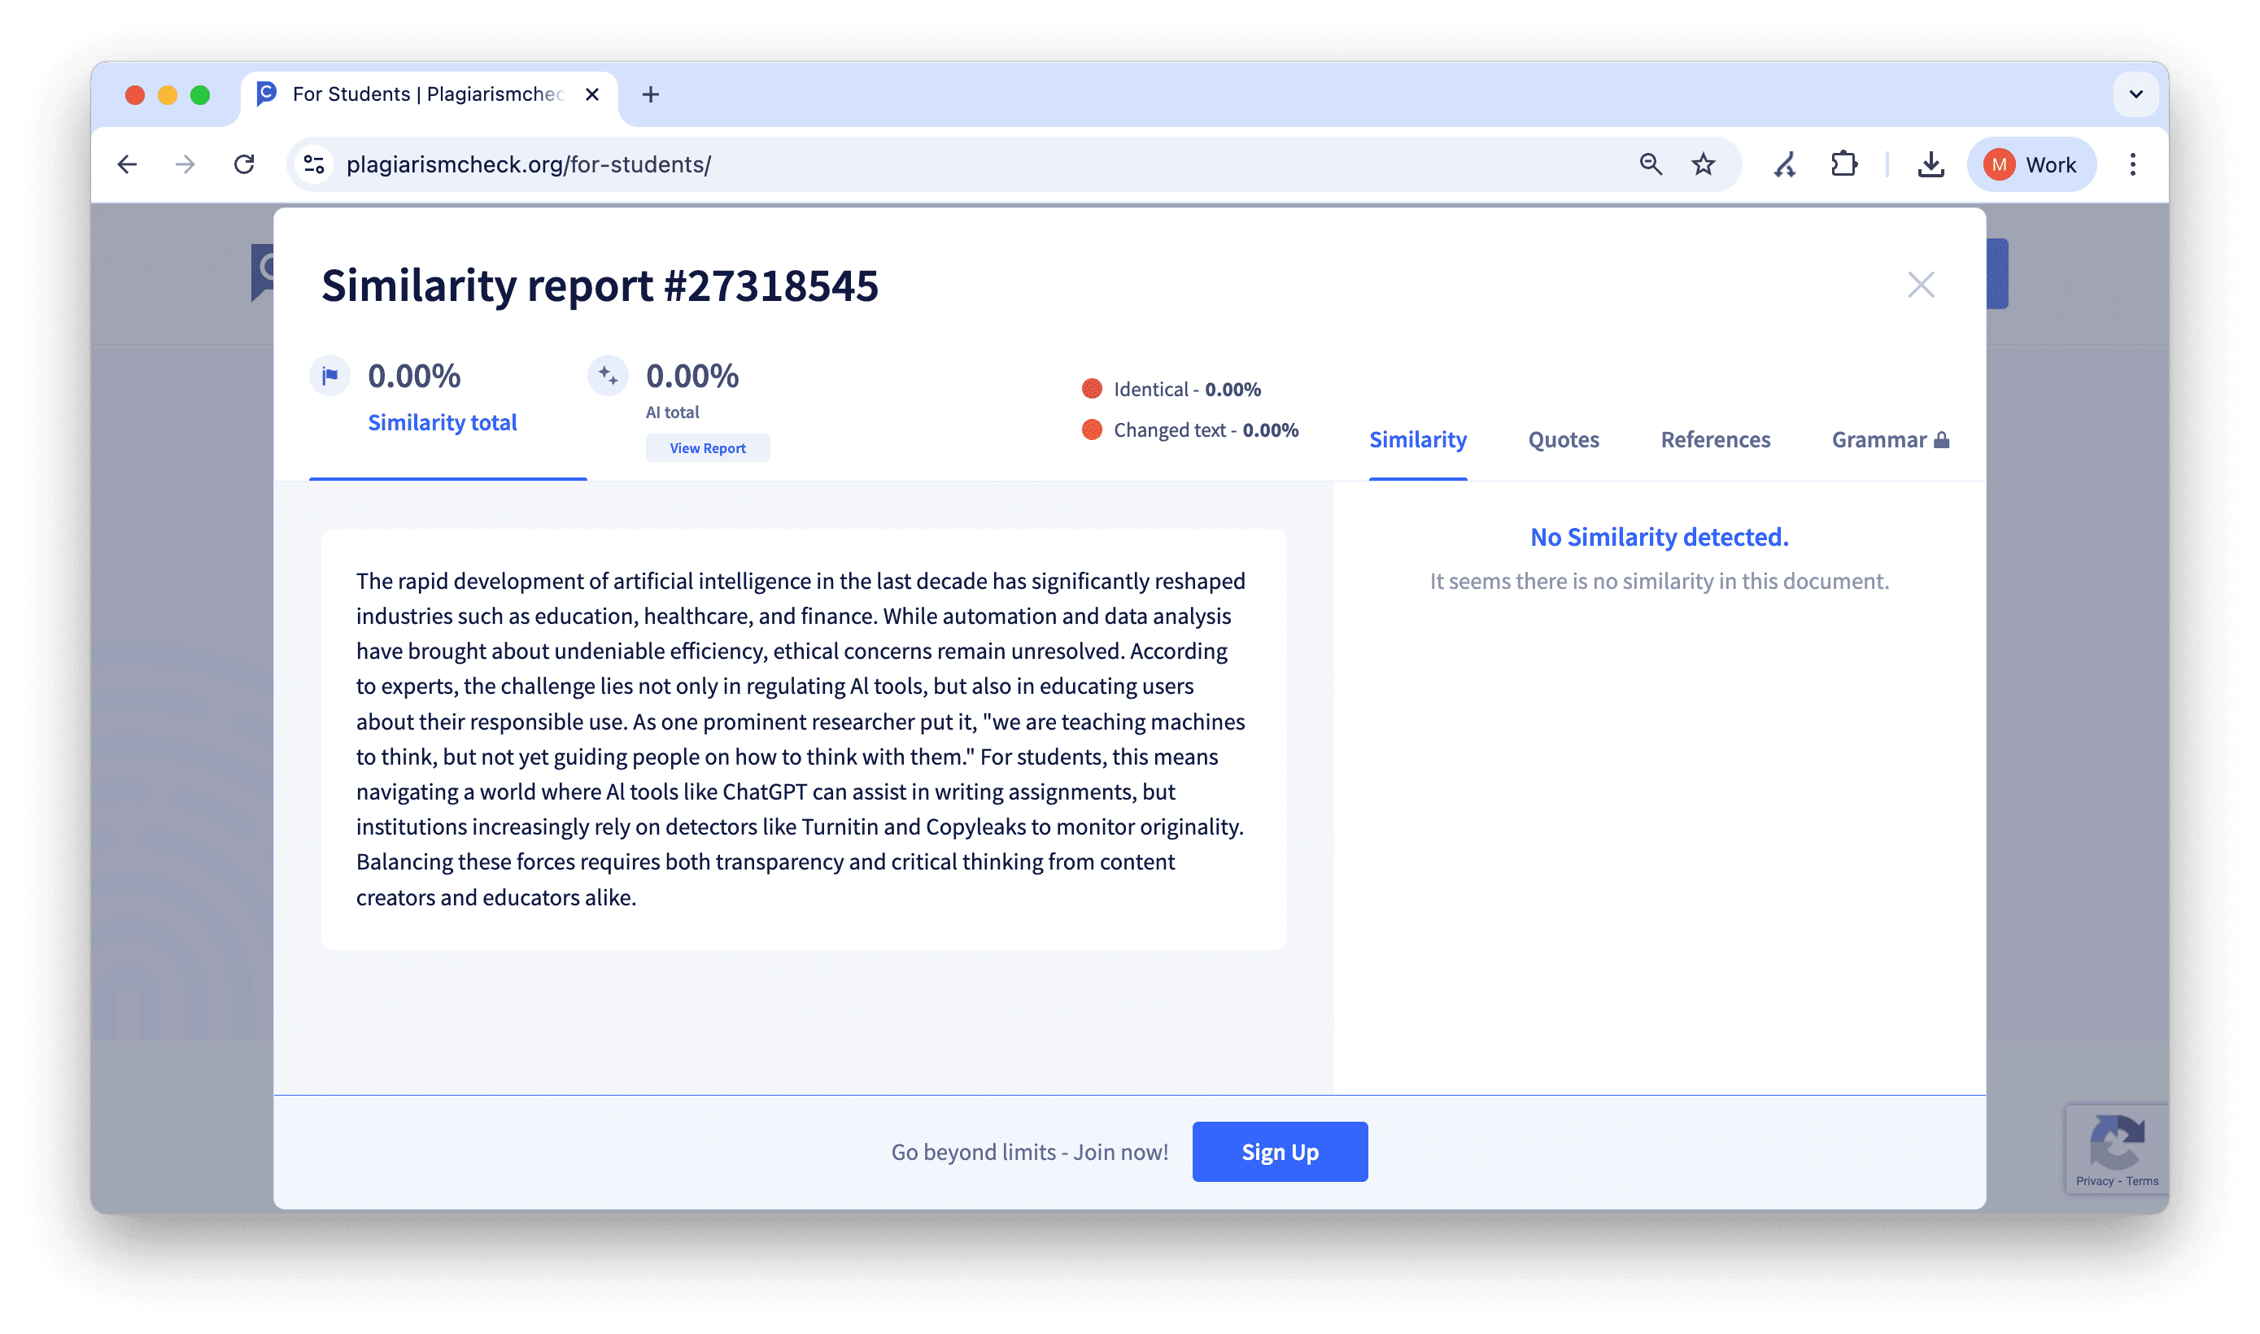Switch to the References tab

pos(1715,439)
